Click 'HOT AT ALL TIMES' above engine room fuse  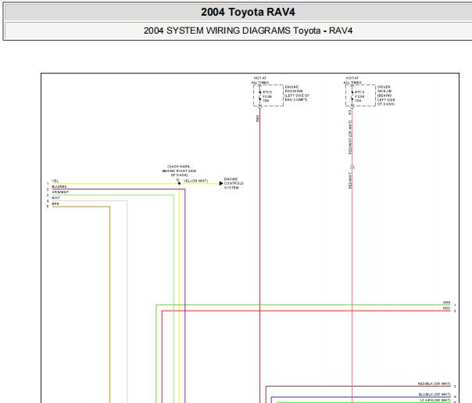260,80
